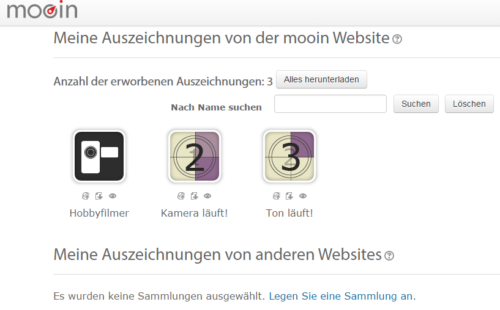Focus the Nach Name suchen field

[x=330, y=104]
